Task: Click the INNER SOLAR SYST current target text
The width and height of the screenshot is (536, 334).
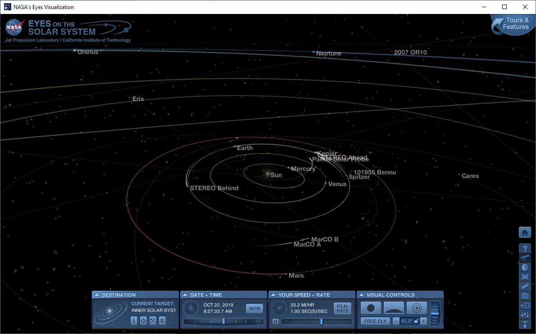Action: 154,311
